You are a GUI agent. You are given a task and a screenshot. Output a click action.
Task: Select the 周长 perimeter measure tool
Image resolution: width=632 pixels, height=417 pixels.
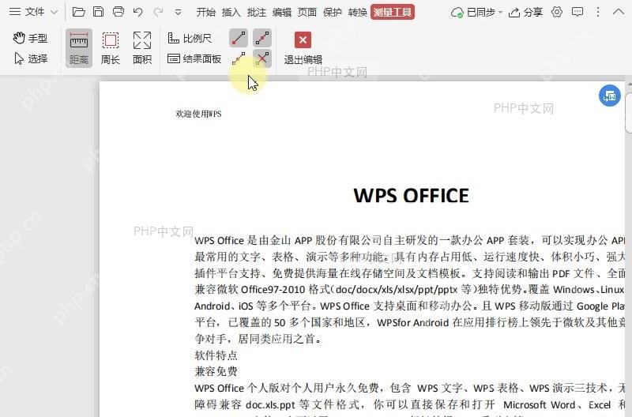111,48
